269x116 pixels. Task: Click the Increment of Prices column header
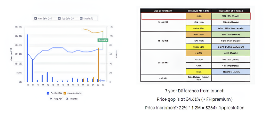231,10
